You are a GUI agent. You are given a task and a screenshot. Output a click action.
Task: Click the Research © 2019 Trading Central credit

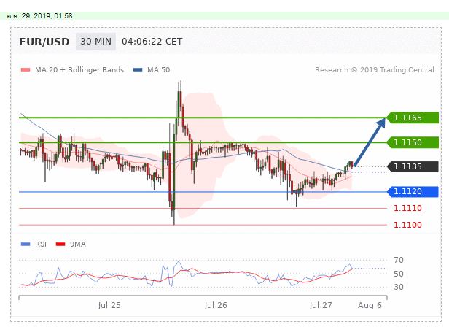point(374,70)
